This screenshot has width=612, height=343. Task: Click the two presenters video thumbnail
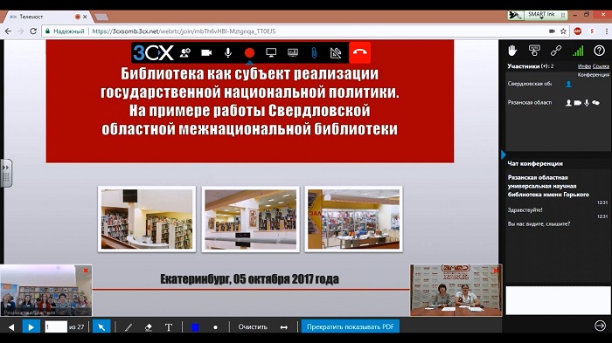(x=456, y=291)
